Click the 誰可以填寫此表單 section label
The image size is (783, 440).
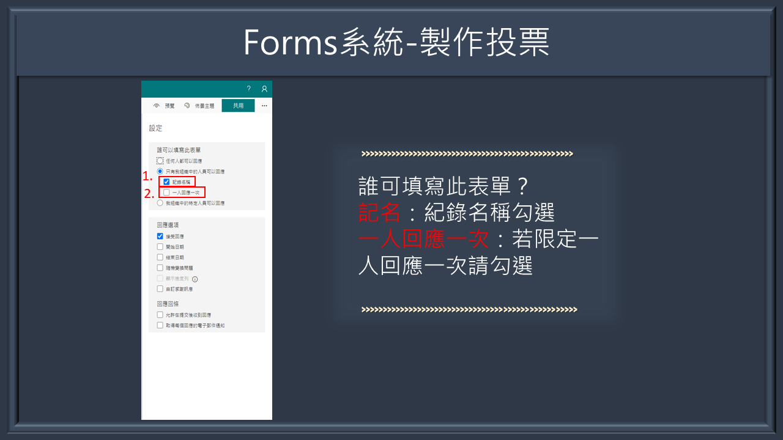point(179,150)
